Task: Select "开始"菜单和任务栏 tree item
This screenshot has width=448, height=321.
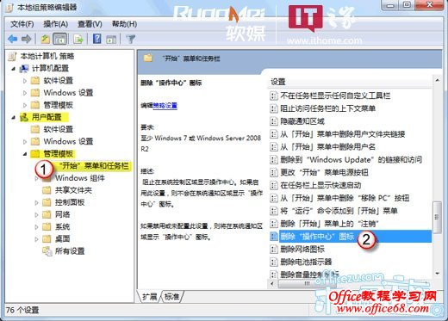Action: coord(94,166)
